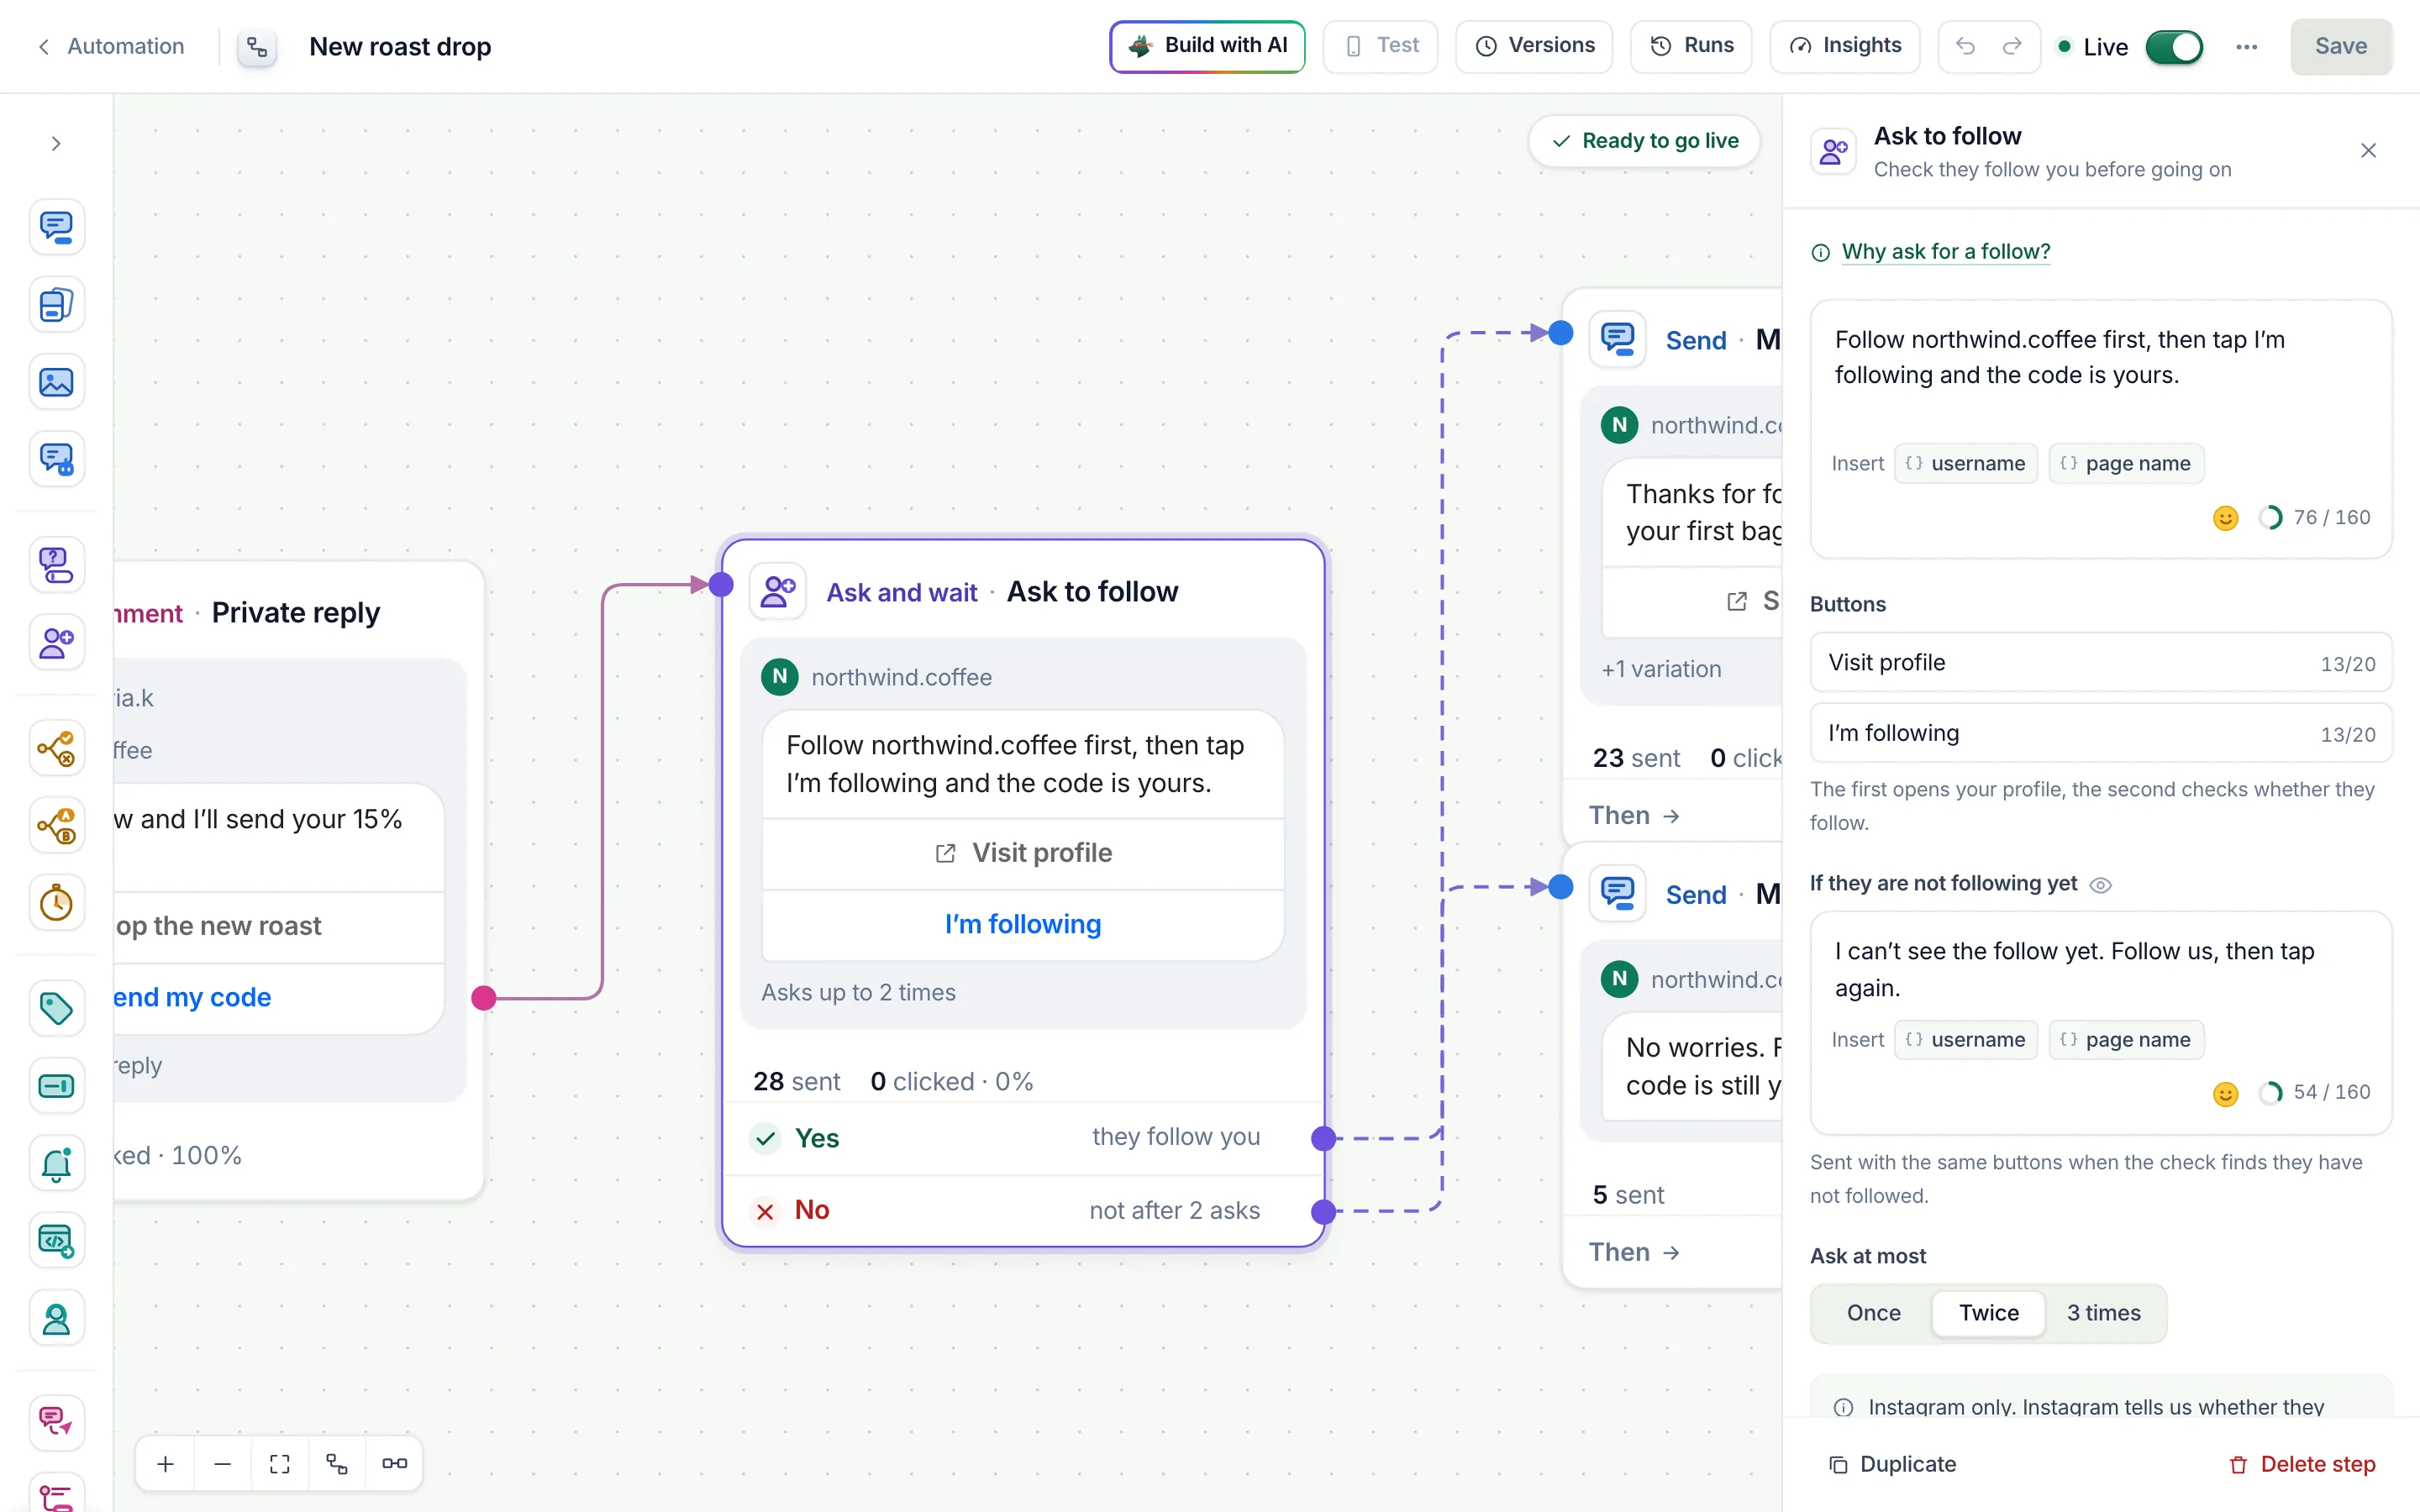Open emoji picker for not-following message
Viewport: 2420px width, 1512px height.
(x=2225, y=1094)
